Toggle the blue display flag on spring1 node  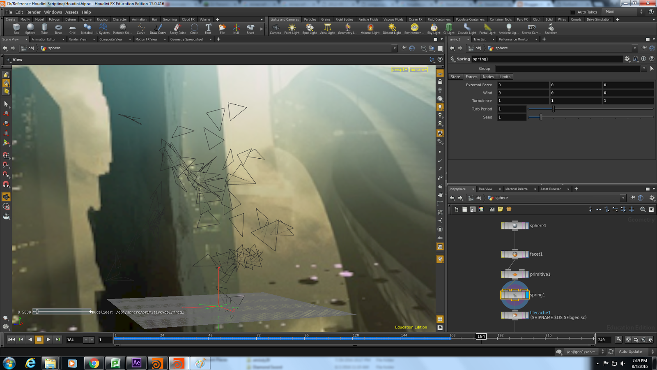527,294
